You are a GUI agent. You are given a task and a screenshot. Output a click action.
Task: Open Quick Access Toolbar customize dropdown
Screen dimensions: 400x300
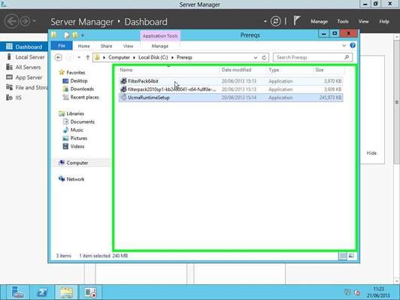tap(83, 35)
